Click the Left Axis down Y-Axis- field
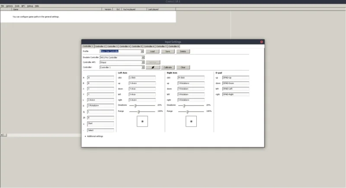Screen dimensions: 346x188 pos(142,89)
